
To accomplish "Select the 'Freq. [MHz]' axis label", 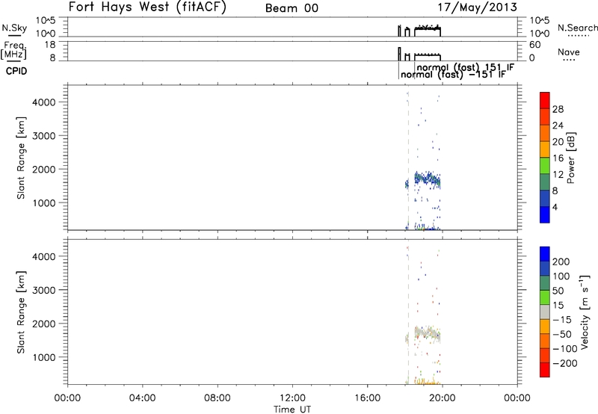I will pyautogui.click(x=13, y=50).
